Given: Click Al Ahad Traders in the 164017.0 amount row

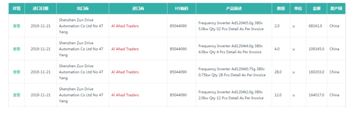Looking at the screenshot, I should pyautogui.click(x=125, y=95).
